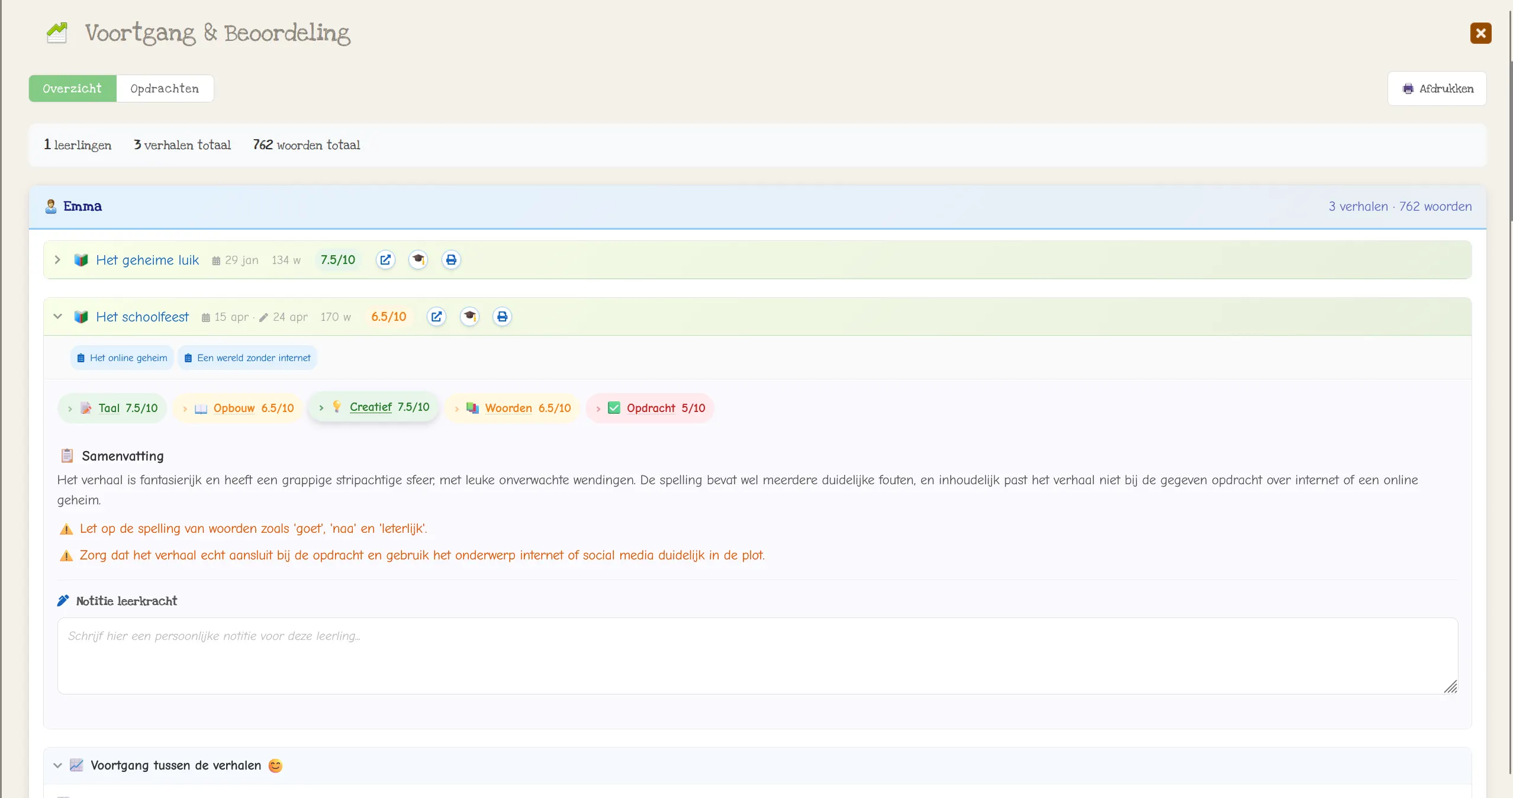Click the '134 w' word count
Image resolution: width=1513 pixels, height=798 pixels.
[286, 260]
